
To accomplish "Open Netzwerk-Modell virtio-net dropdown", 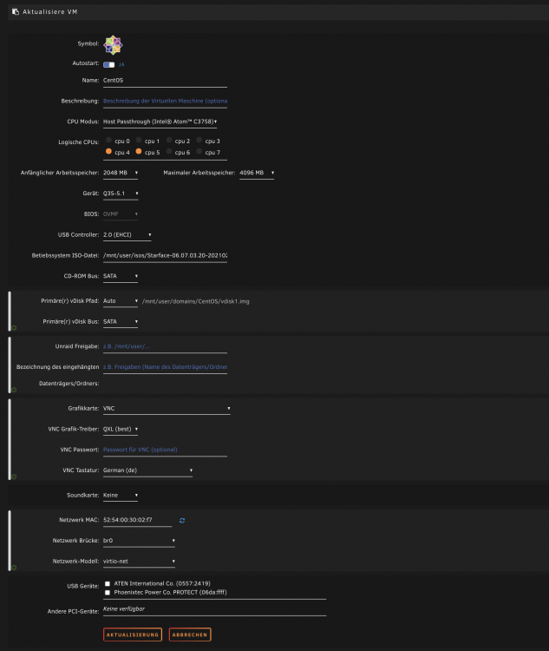I will [x=139, y=562].
